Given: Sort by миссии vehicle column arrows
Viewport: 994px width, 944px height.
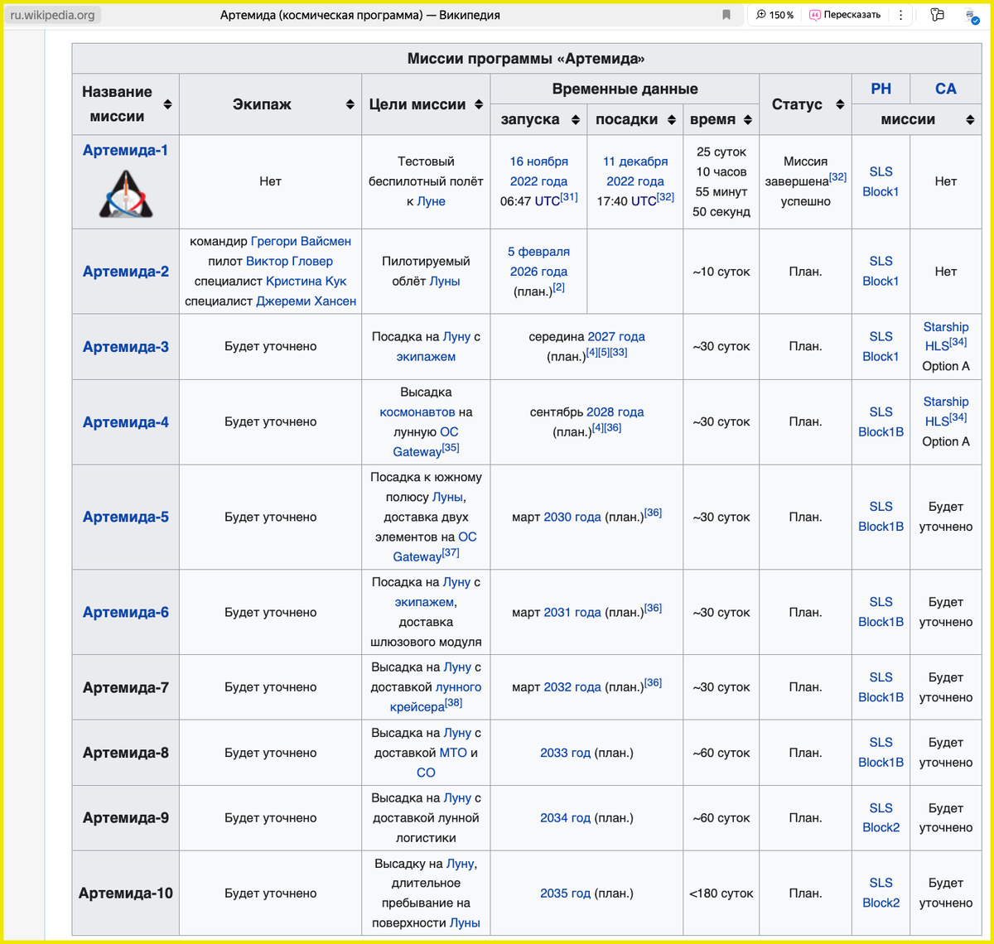Looking at the screenshot, I should click(970, 119).
